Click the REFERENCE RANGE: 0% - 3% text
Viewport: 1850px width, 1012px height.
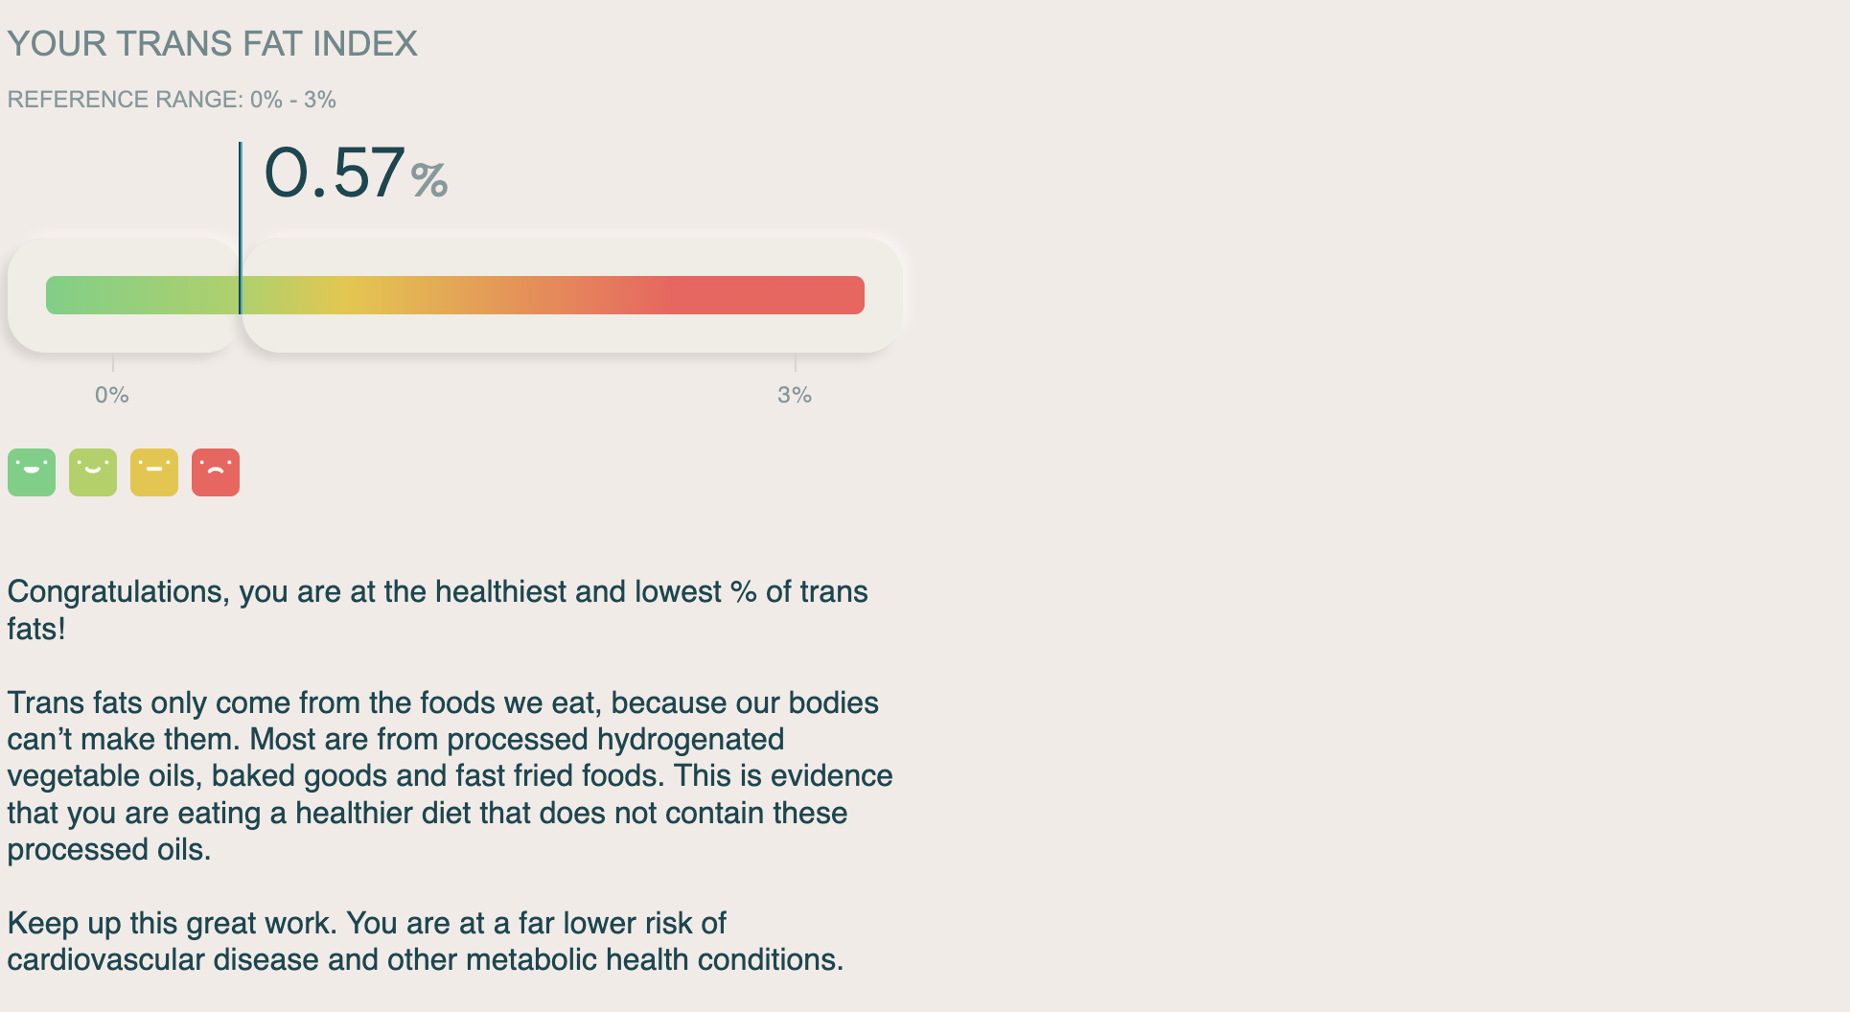pos(172,100)
